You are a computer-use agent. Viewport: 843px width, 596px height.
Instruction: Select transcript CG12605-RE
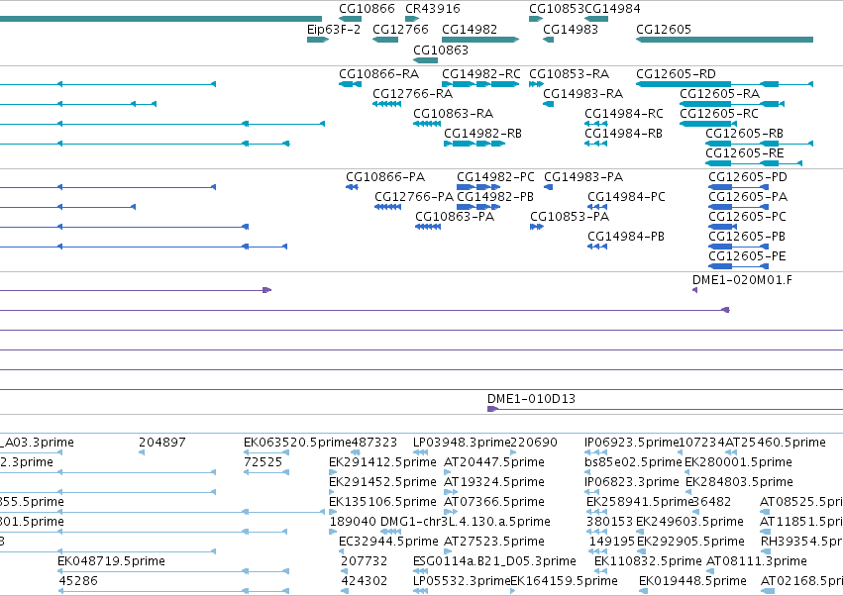[x=744, y=153]
